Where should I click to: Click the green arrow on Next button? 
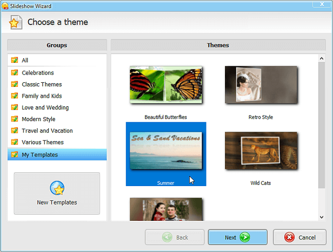(245, 237)
